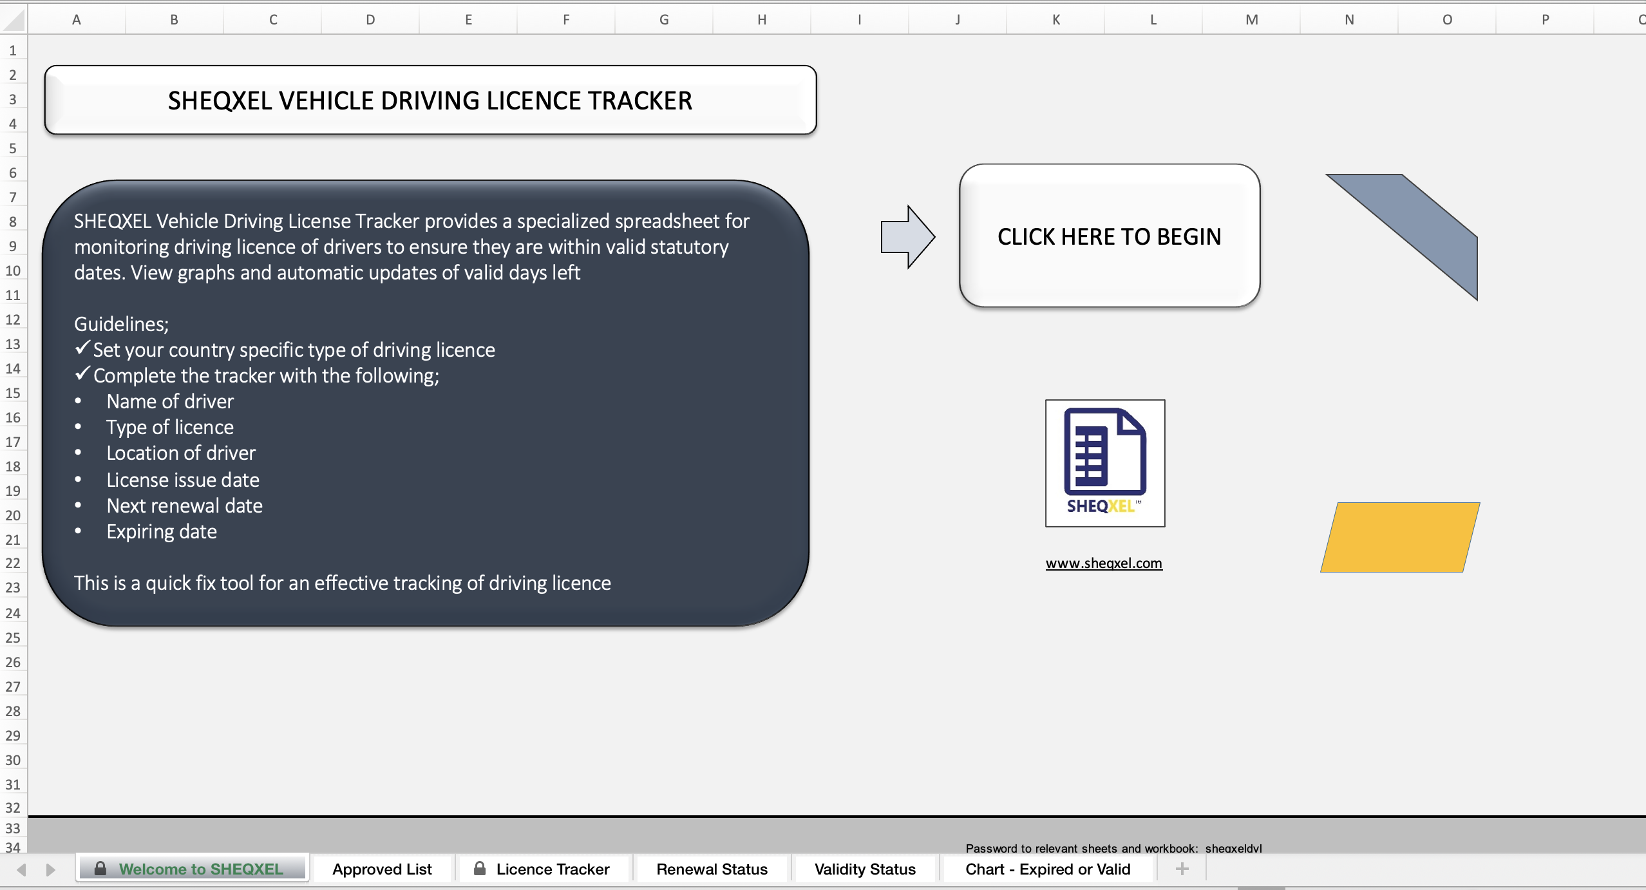1646x890 pixels.
Task: Click lock icon on Licence Tracker tab
Action: coord(480,868)
